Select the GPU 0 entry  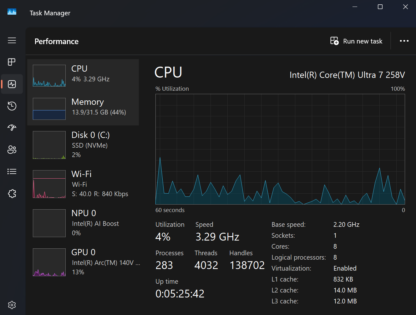point(83,262)
